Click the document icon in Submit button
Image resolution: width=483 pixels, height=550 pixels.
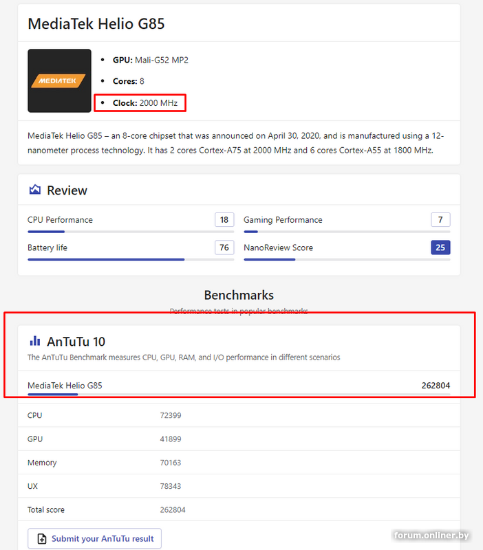point(42,538)
